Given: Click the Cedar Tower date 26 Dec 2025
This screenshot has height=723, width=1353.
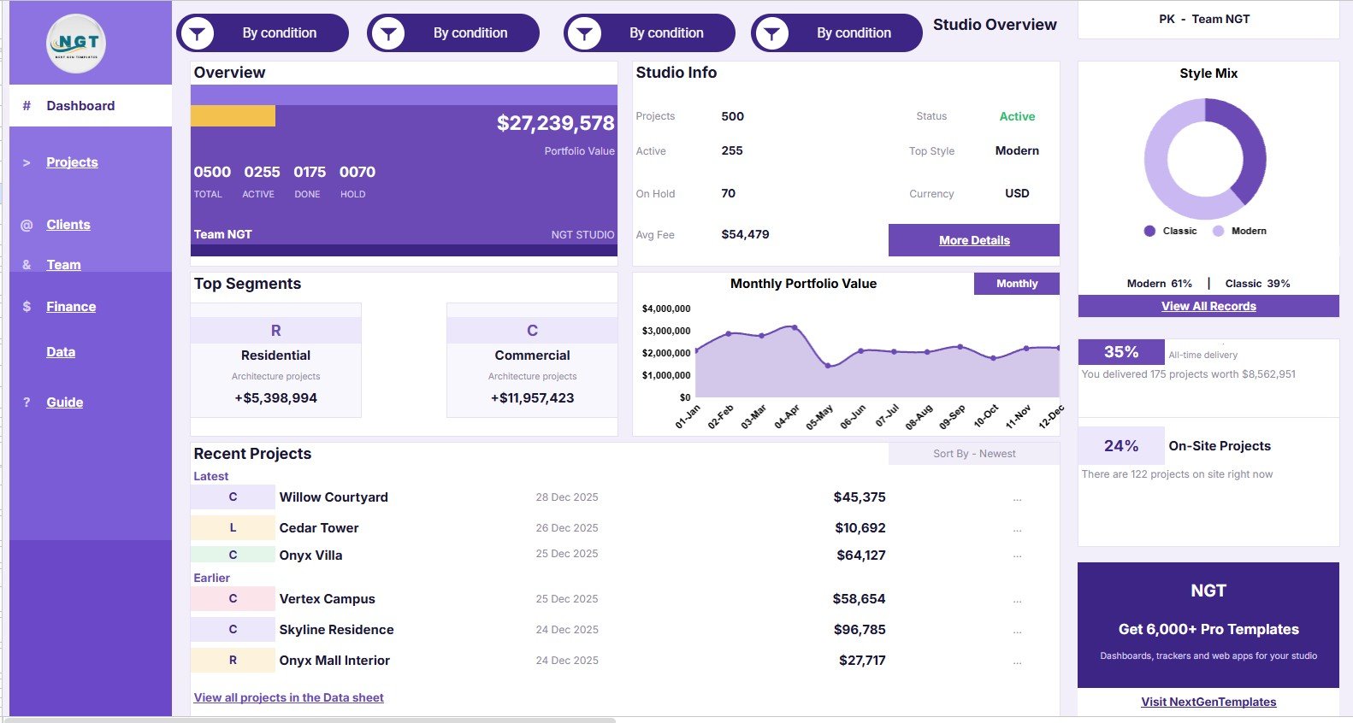Looking at the screenshot, I should (x=567, y=528).
